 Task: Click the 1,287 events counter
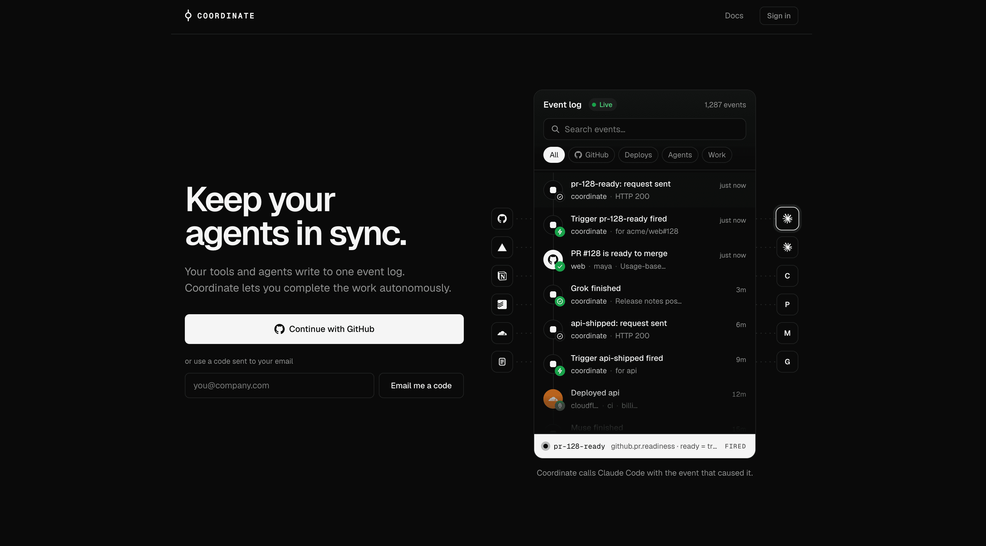(x=725, y=104)
